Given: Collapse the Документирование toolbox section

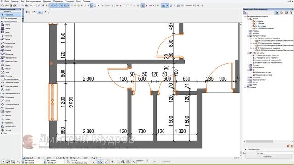Looking at the screenshot, I should click(x=2, y=79).
